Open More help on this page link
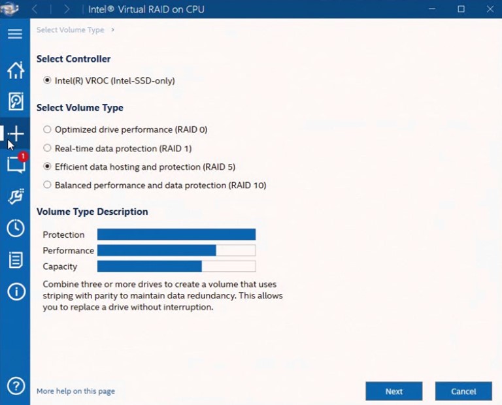This screenshot has width=502, height=405. [76, 391]
